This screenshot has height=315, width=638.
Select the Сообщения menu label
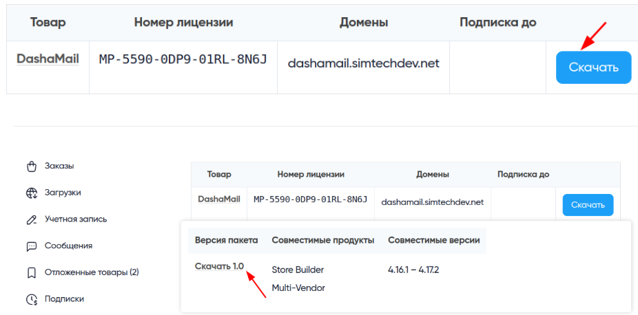[68, 246]
